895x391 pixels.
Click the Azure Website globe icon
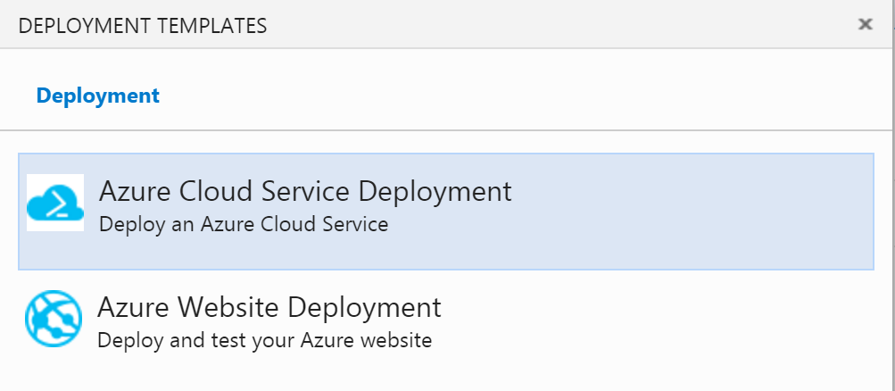[53, 319]
